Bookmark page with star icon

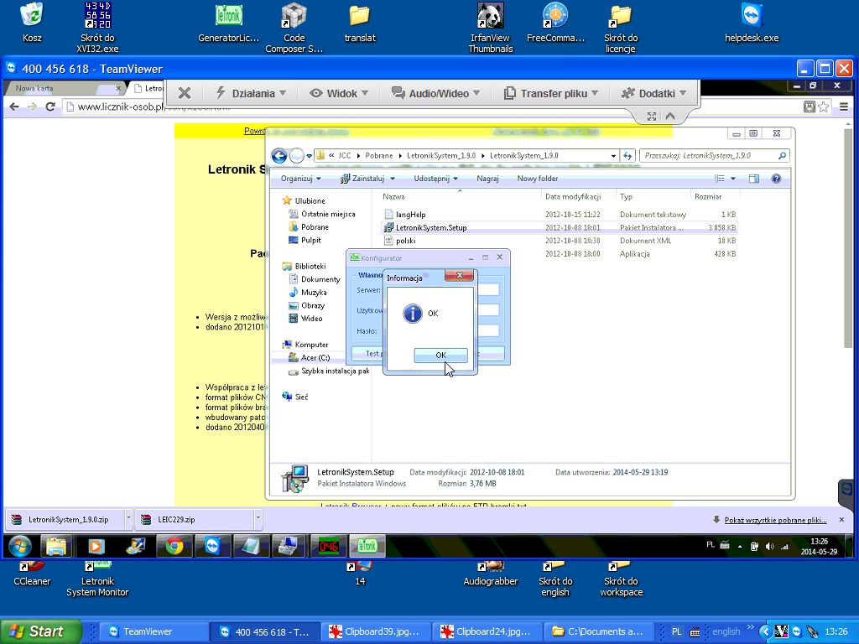tap(824, 106)
